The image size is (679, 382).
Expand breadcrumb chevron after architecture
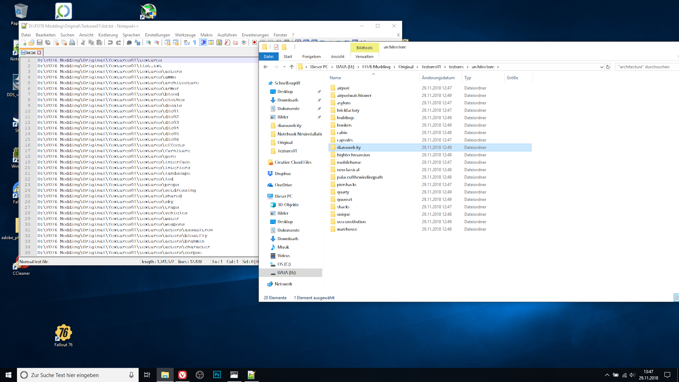tap(498, 67)
